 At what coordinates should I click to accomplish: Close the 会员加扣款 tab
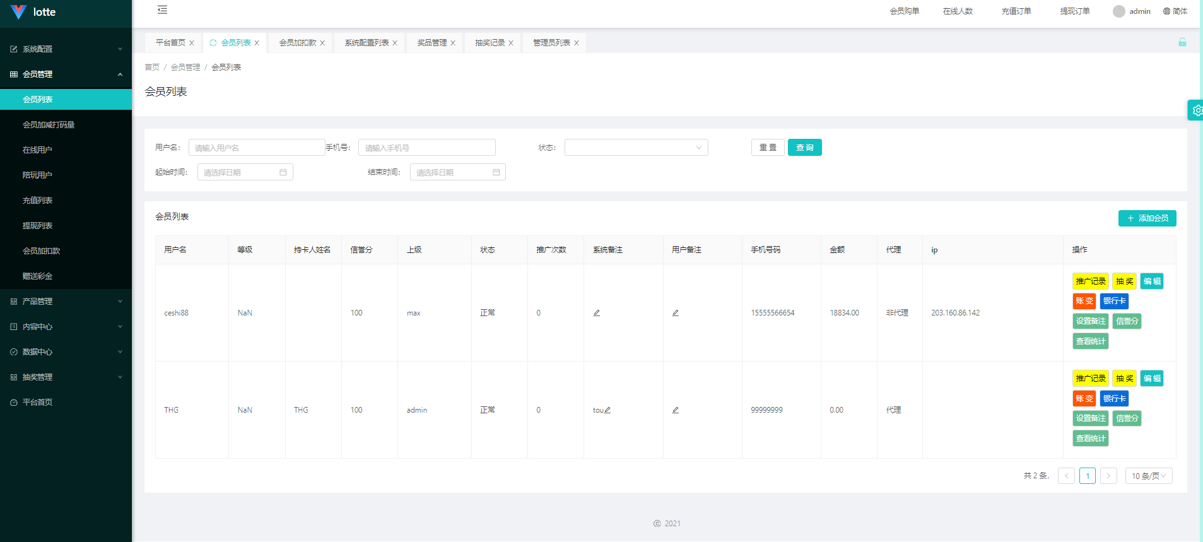(322, 43)
